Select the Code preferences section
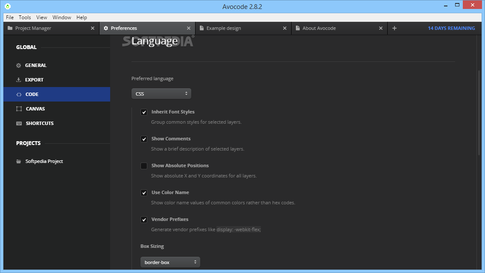 [57, 94]
